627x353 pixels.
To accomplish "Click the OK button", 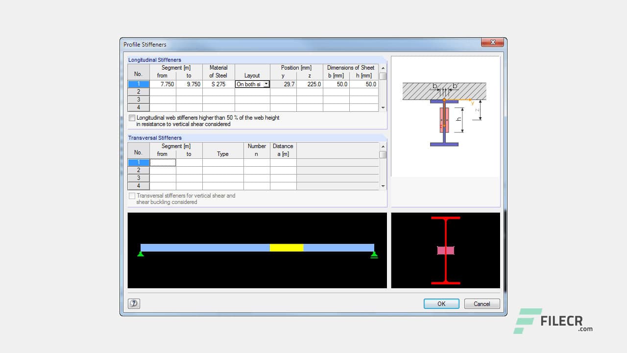I will (441, 303).
